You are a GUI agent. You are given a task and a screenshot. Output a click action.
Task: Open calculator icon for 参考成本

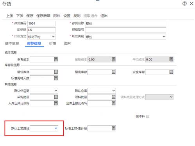[x=56, y=59]
